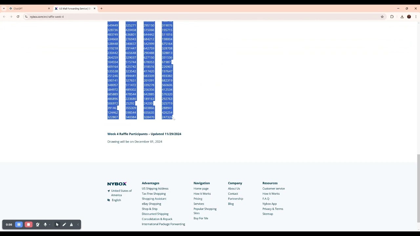The image size is (420, 236).
Task: Click the NYBOX footer logo
Action: tap(117, 184)
